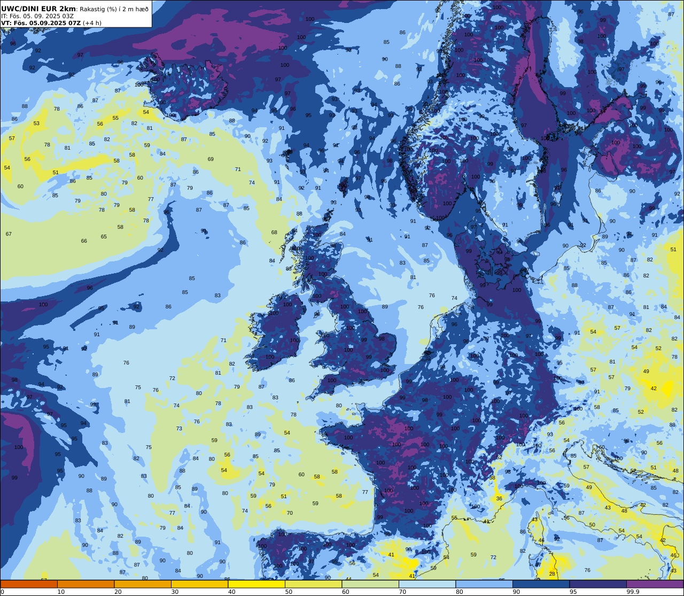Click the orange 10–20 legend swatch
Screen dimensions: 684x596
coord(85,584)
